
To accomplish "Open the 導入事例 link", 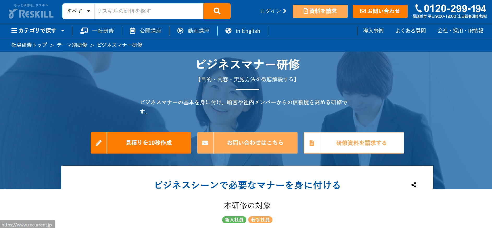I will 373,31.
